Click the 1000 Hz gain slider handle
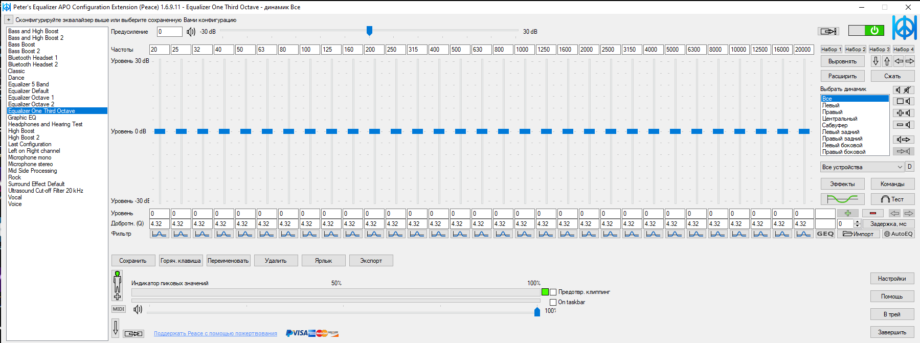Image resolution: width=920 pixels, height=343 pixels. coord(525,131)
